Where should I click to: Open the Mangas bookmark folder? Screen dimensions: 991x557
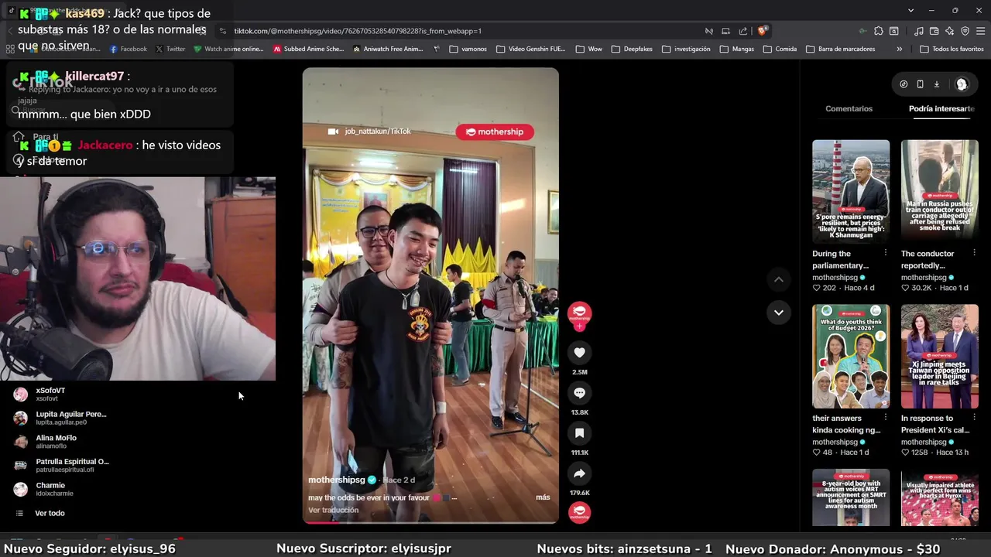click(x=736, y=49)
